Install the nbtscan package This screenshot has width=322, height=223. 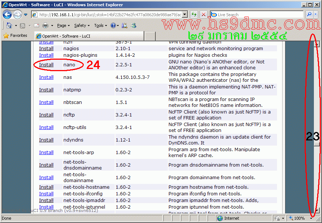(46, 102)
